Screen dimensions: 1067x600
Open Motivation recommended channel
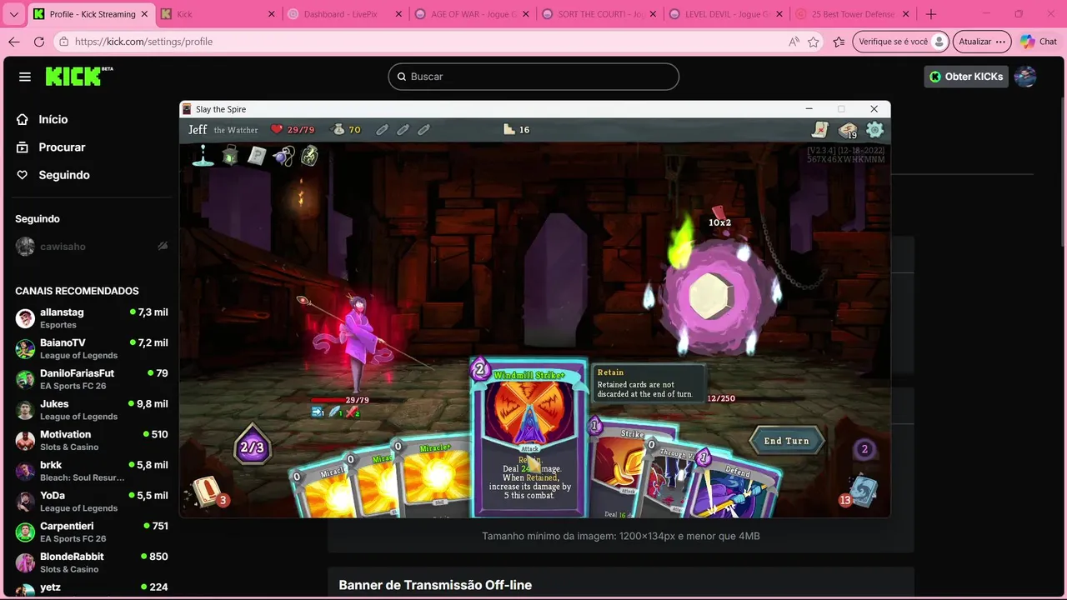(91, 440)
